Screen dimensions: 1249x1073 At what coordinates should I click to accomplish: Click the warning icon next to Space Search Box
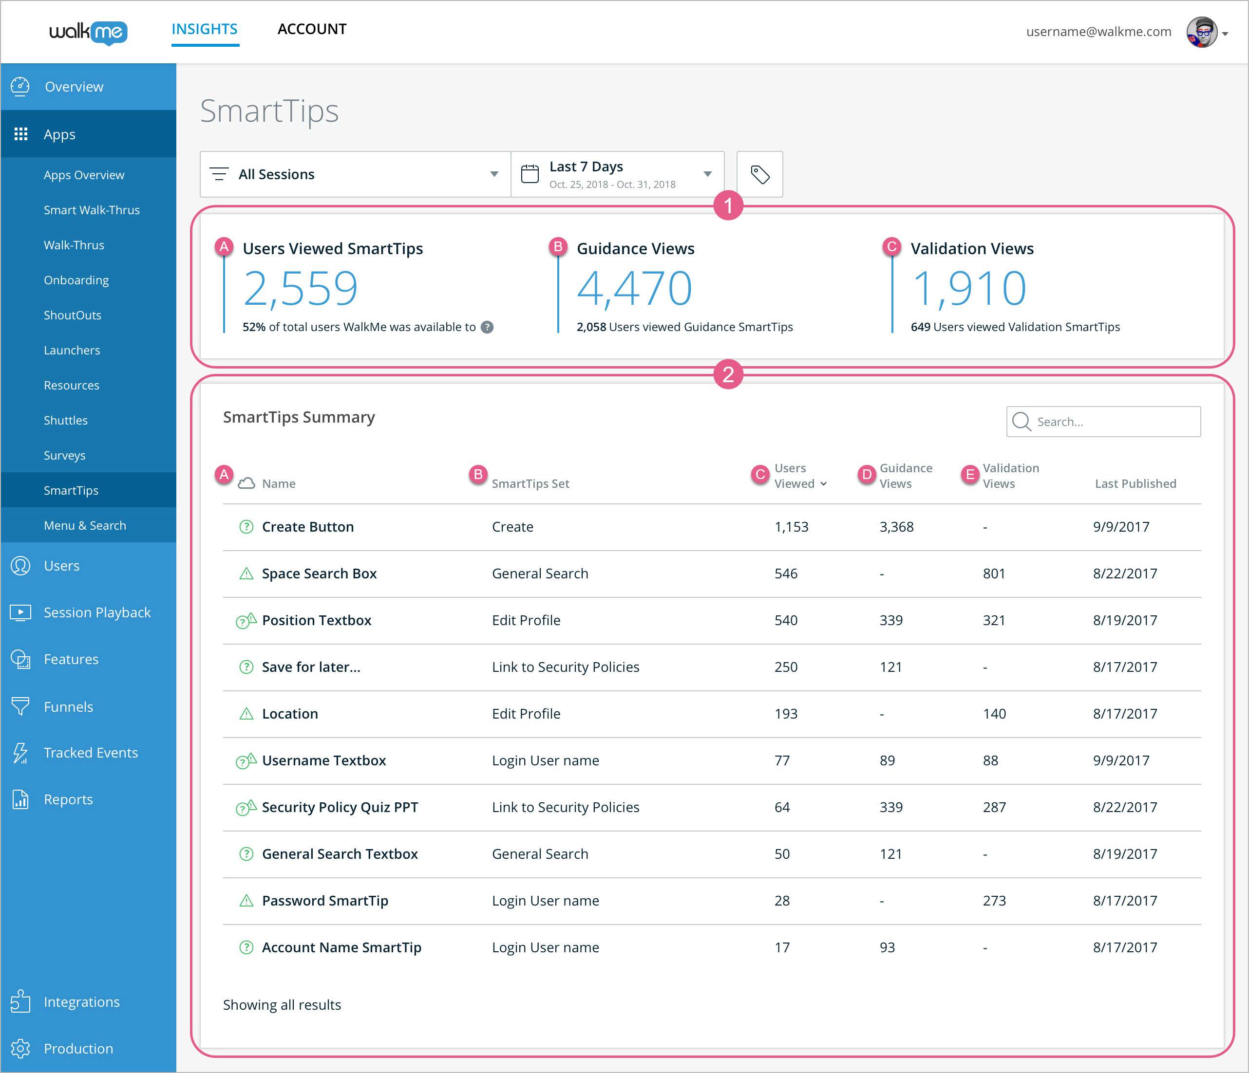[246, 573]
